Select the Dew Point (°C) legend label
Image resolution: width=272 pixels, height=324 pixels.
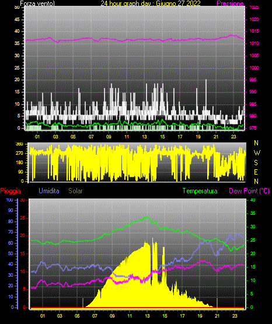click(x=249, y=191)
